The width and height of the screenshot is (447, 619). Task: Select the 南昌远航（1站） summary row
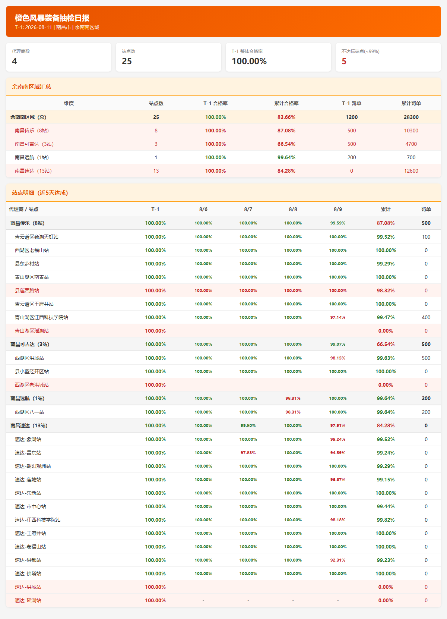coord(223,157)
